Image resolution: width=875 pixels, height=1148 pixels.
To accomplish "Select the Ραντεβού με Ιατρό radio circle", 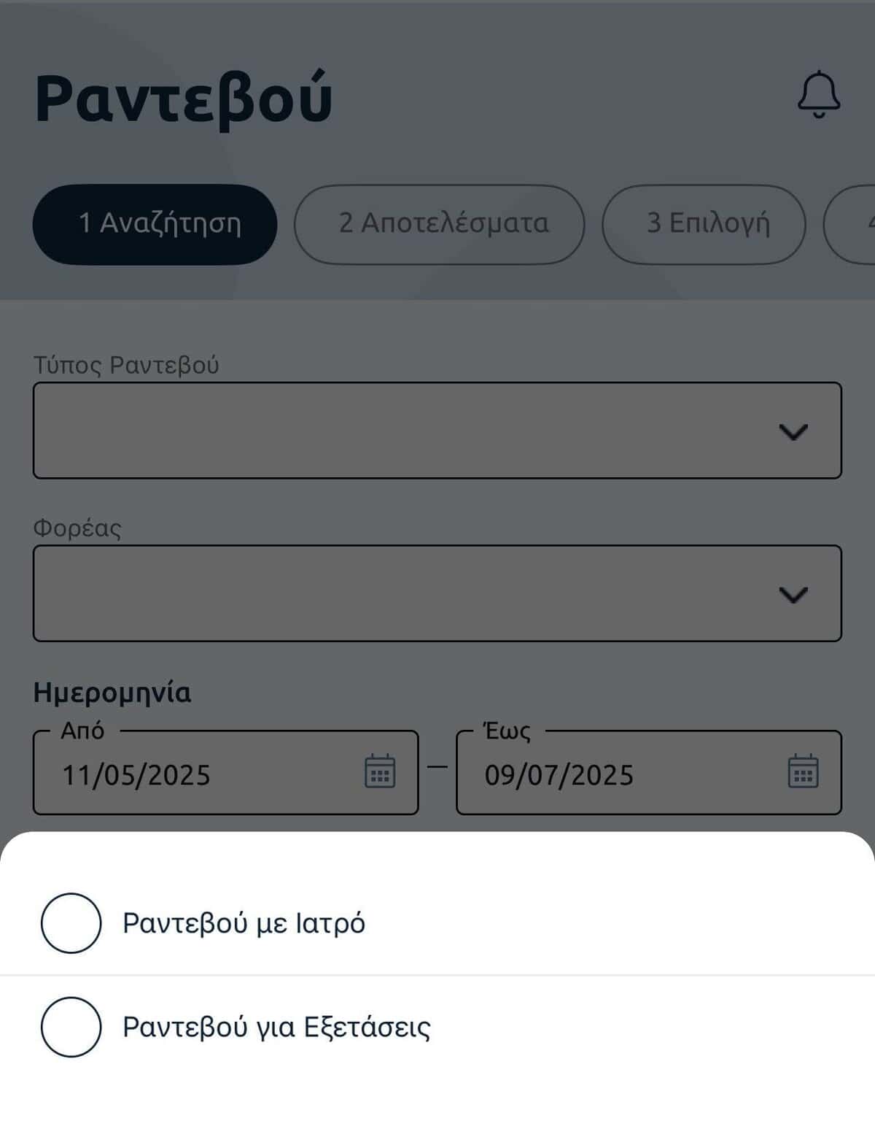I will pyautogui.click(x=71, y=922).
